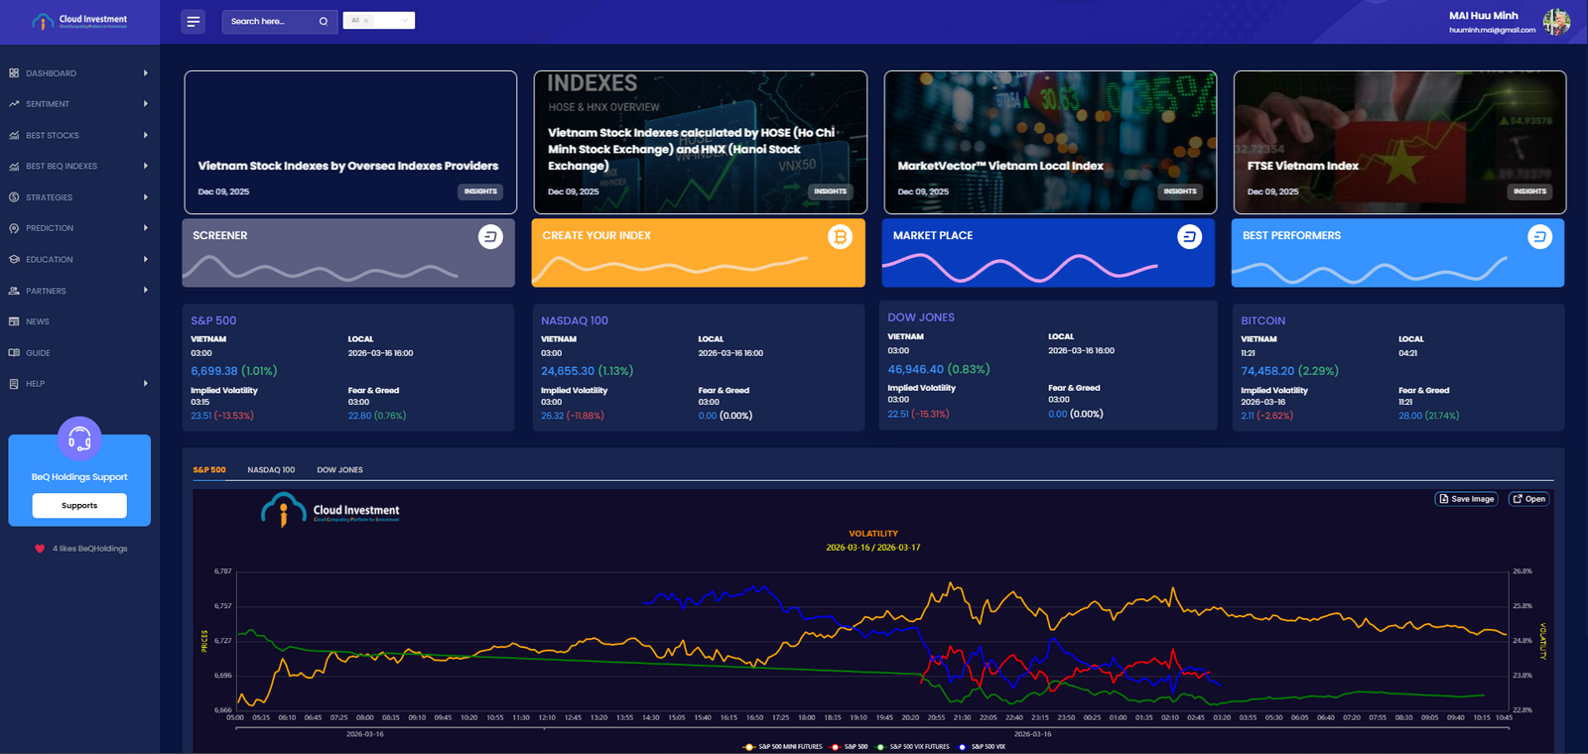Expand the Dashboard sidebar menu
Image resolution: width=1588 pixels, height=754 pixels.
79,73
